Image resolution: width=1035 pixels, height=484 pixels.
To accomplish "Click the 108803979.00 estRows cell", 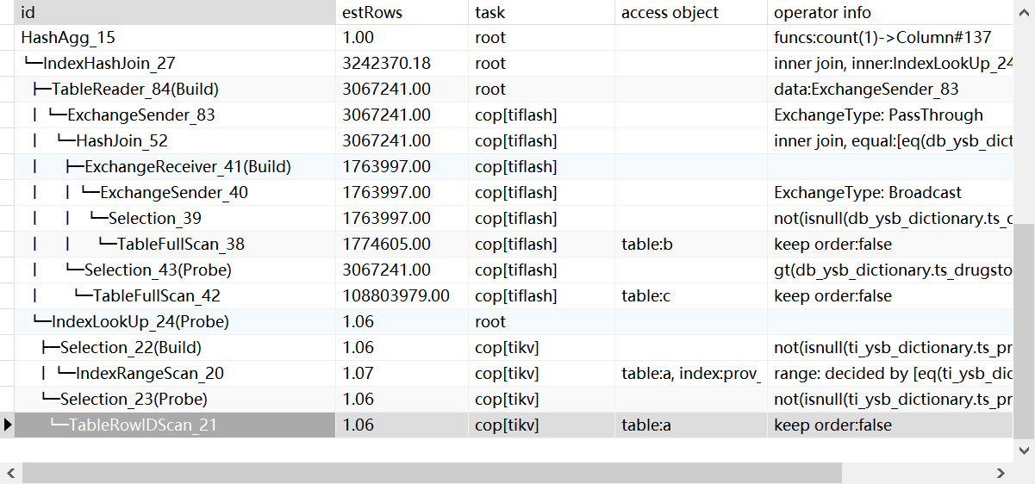I will (396, 296).
